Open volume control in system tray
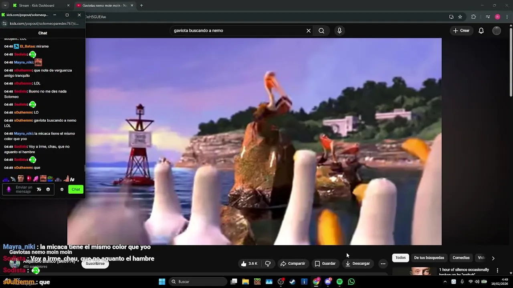513x288 pixels. 477,282
